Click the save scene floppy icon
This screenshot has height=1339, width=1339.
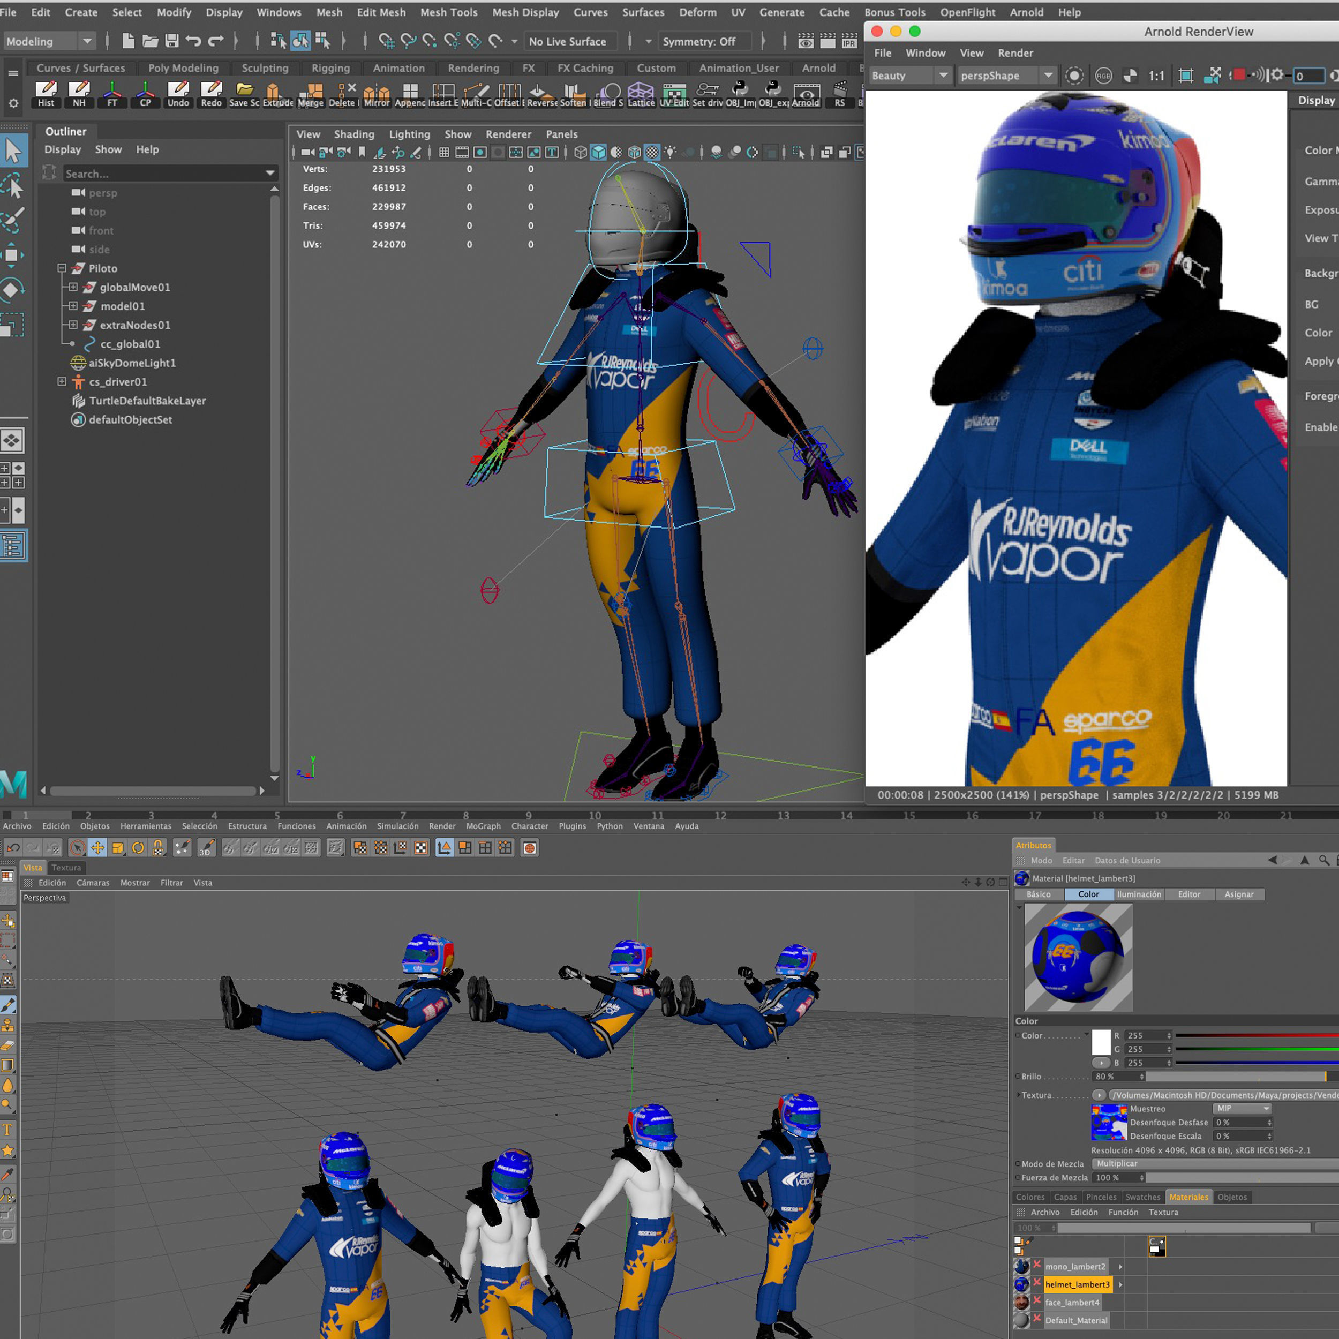[x=172, y=41]
